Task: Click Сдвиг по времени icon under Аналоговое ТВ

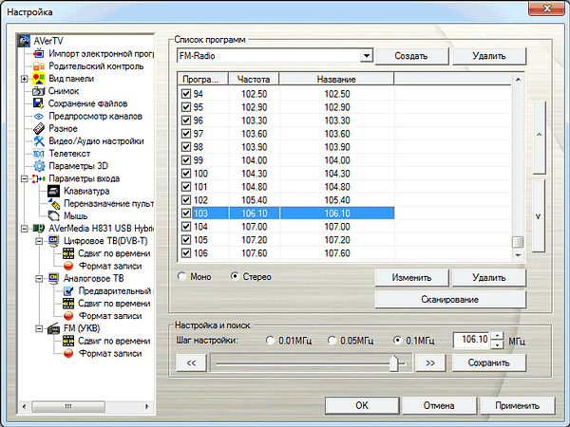Action: [x=68, y=304]
